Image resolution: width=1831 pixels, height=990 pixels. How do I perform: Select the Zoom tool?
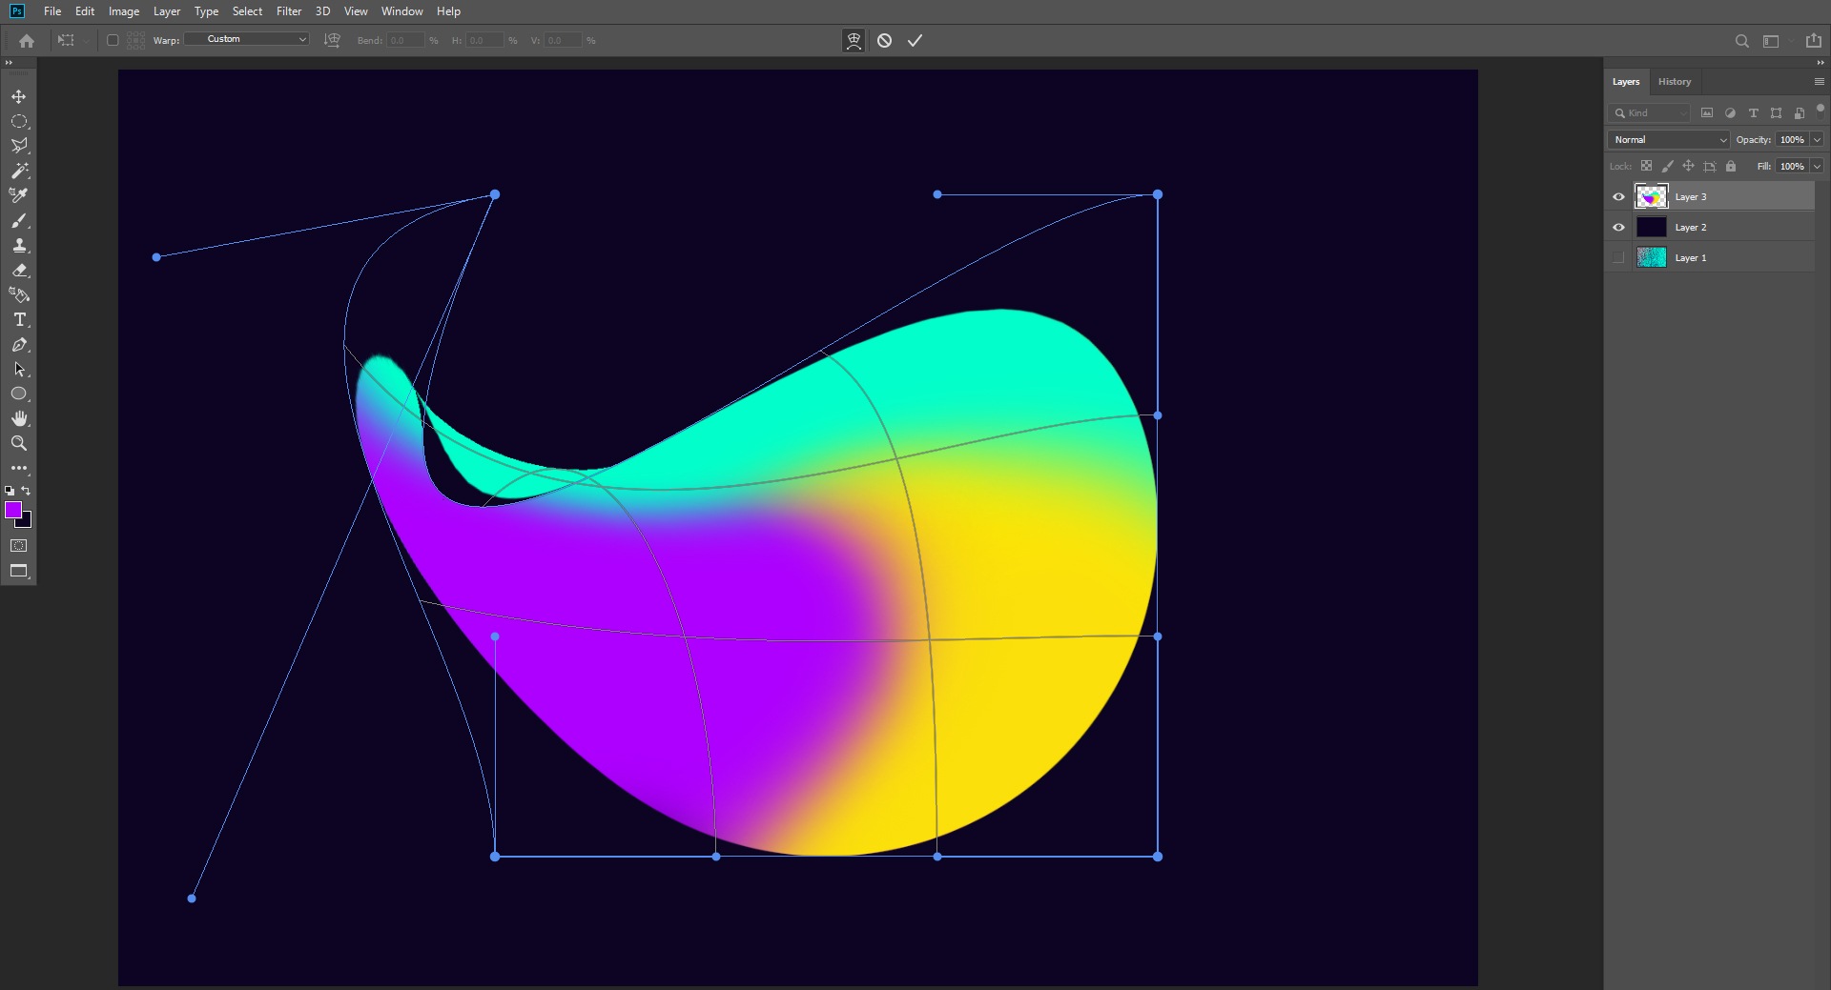coord(19,443)
